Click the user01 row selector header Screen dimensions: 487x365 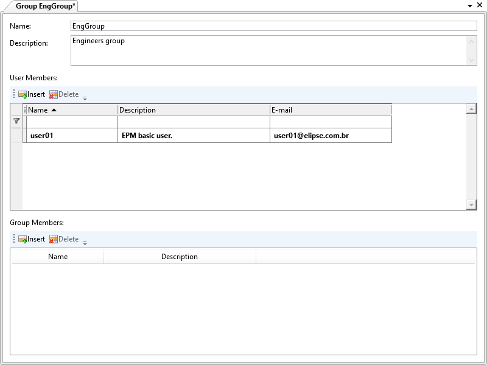pos(17,136)
